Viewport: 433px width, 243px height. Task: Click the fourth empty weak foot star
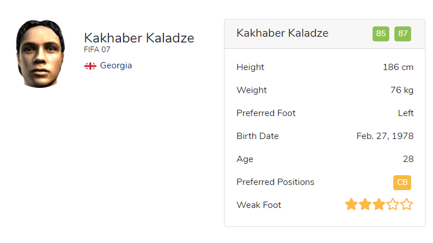pos(393,205)
